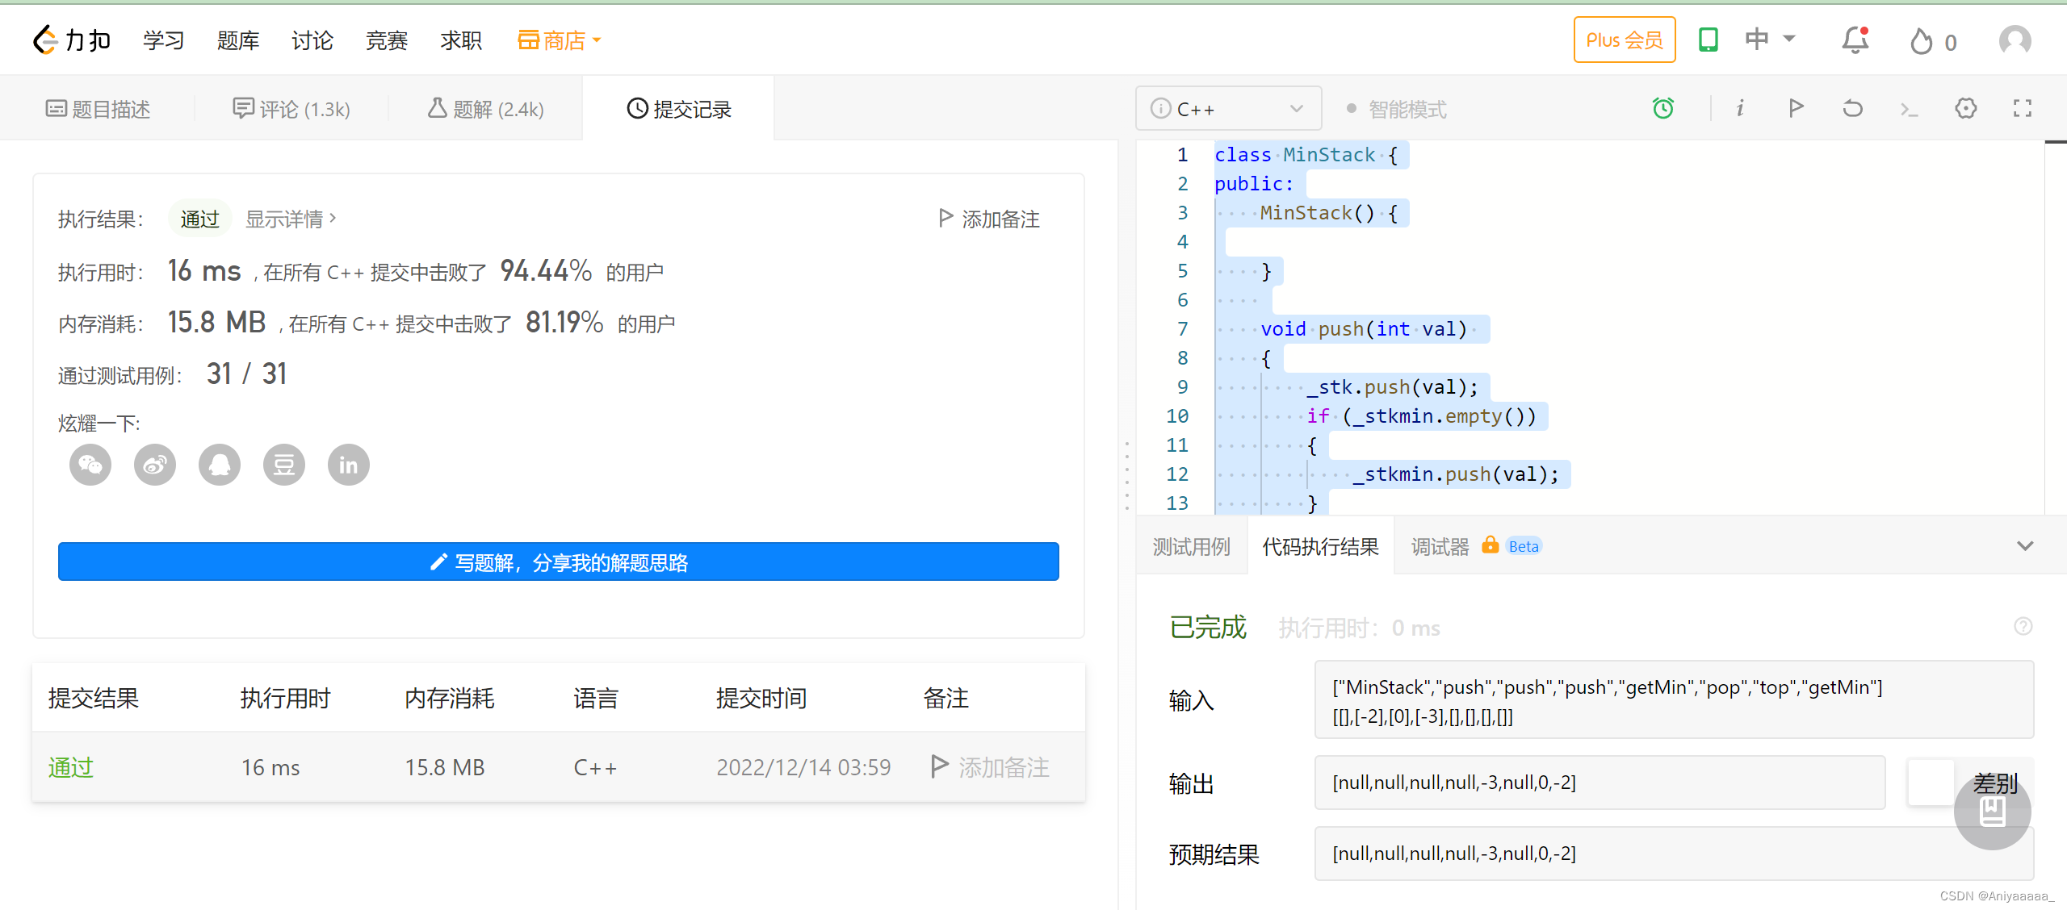Share result to WeChat
Viewport: 2067px width, 910px height.
[90, 465]
